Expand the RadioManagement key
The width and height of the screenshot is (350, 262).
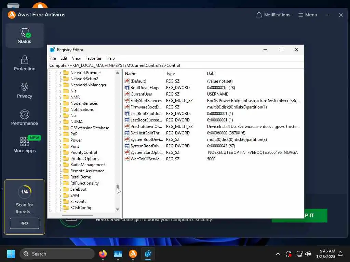click(x=60, y=165)
